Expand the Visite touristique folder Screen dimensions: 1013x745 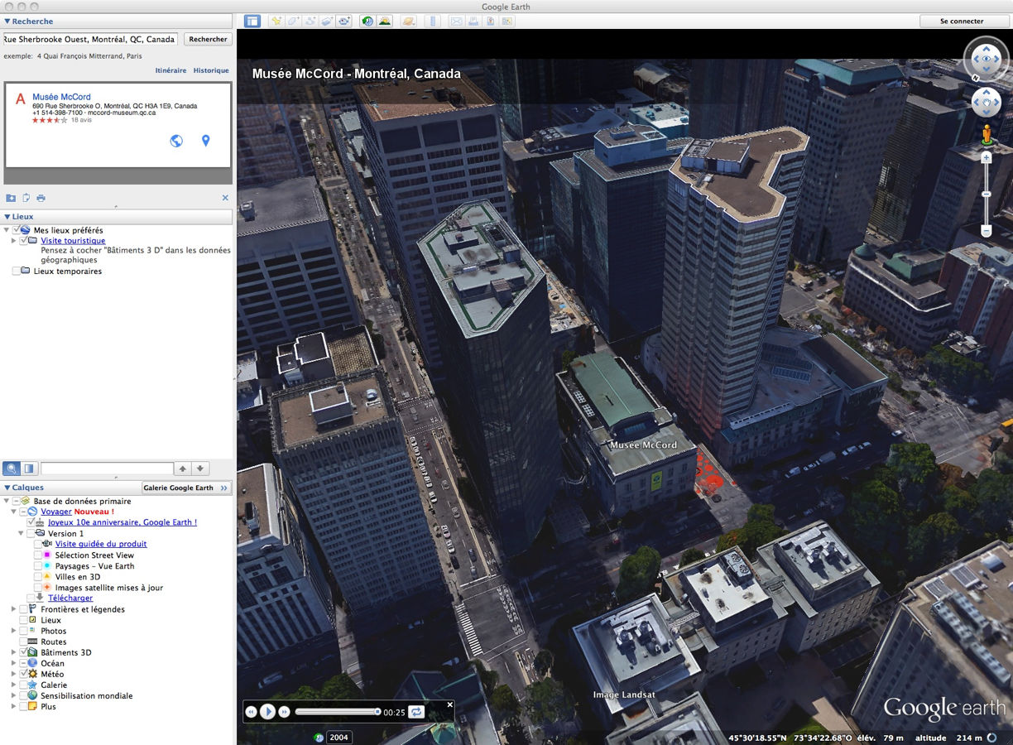(x=13, y=241)
